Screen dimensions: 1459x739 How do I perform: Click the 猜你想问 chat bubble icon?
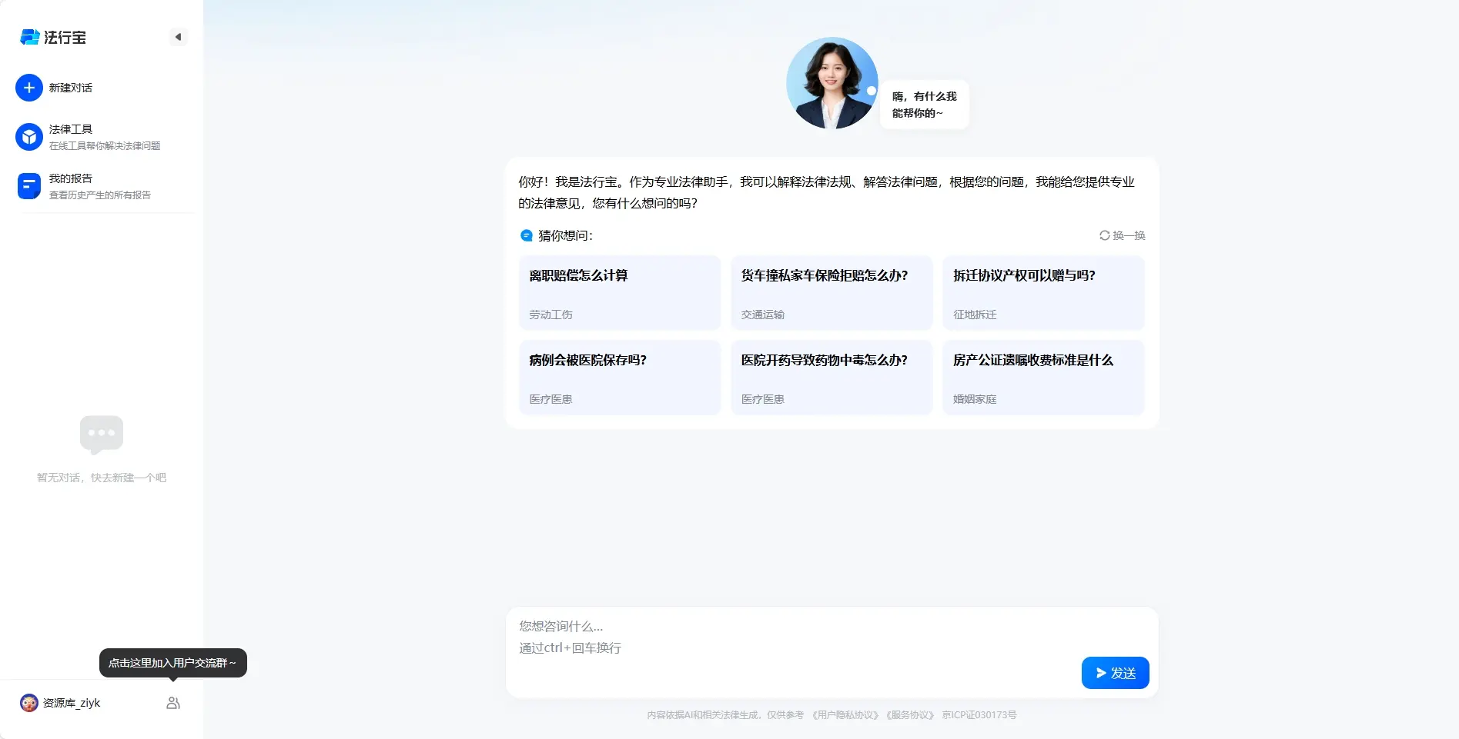tap(526, 235)
